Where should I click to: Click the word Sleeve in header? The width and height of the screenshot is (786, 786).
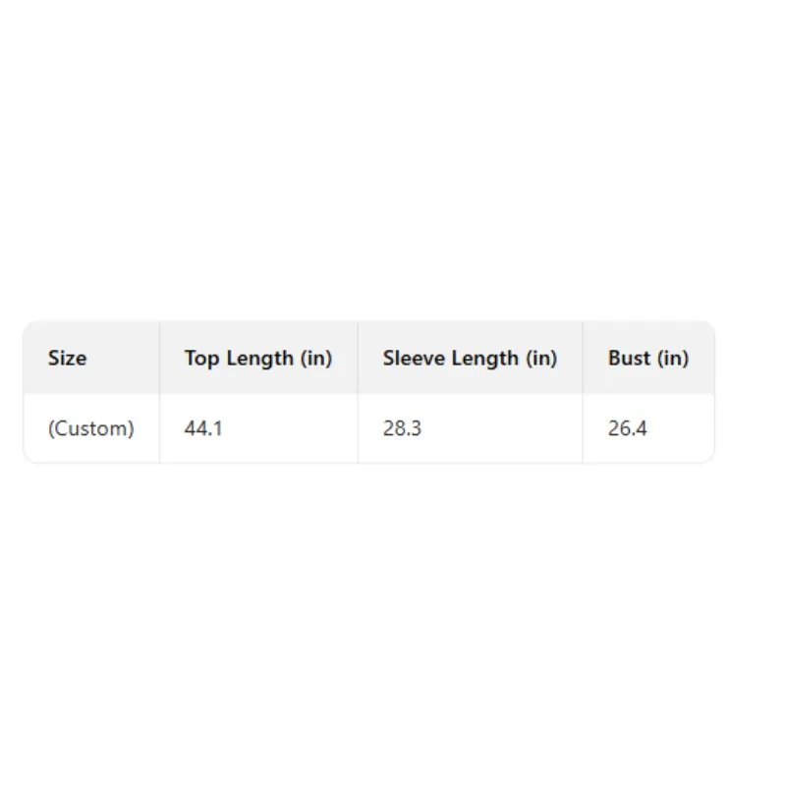(414, 358)
